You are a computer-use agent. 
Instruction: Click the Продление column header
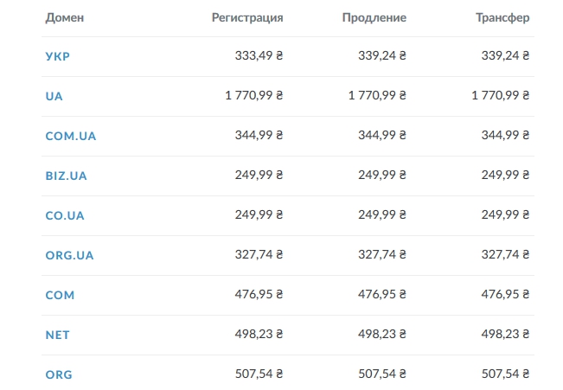(374, 17)
